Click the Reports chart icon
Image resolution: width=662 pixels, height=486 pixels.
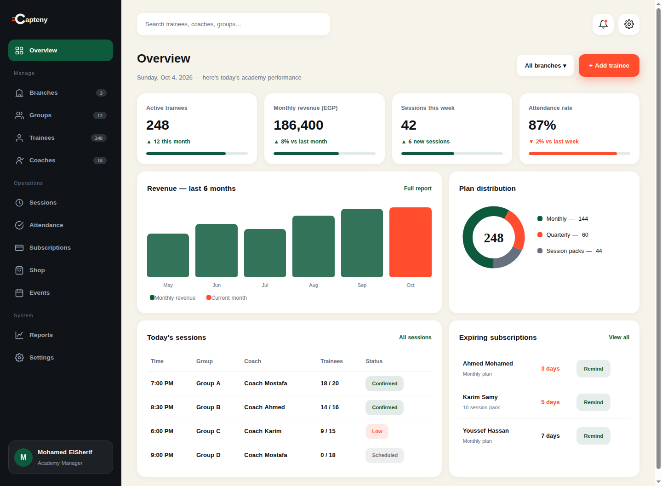pyautogui.click(x=19, y=335)
